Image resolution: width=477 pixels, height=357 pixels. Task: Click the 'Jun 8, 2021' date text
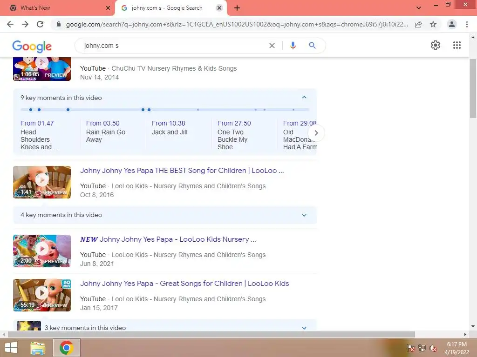97,264
